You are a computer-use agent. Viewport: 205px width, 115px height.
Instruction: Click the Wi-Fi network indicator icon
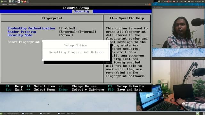[x=182, y=1]
